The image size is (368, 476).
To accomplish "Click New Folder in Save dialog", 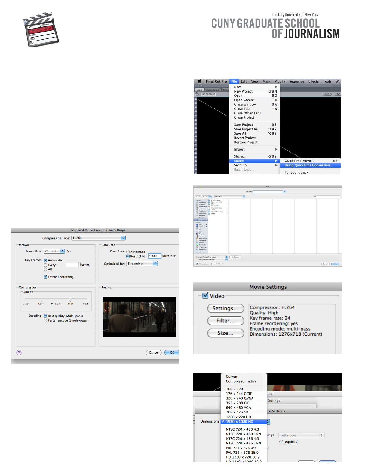I will pos(217,264).
